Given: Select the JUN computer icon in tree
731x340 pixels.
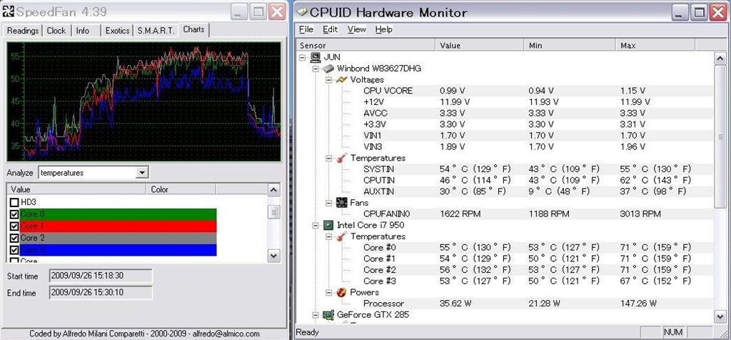Looking at the screenshot, I should point(316,57).
